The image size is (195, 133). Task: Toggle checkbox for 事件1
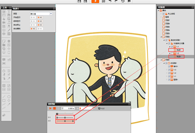pos(169,66)
